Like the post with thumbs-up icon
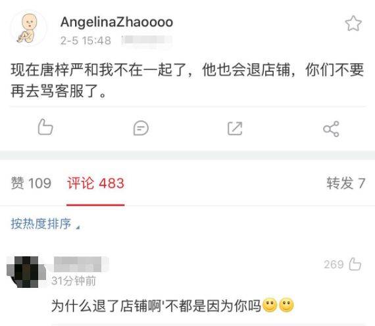 pos(45,127)
